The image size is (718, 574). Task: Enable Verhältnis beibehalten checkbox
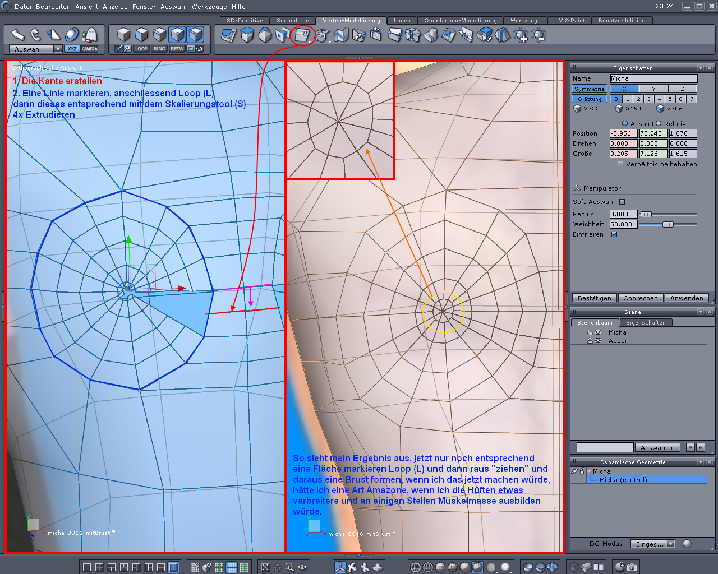click(x=620, y=164)
